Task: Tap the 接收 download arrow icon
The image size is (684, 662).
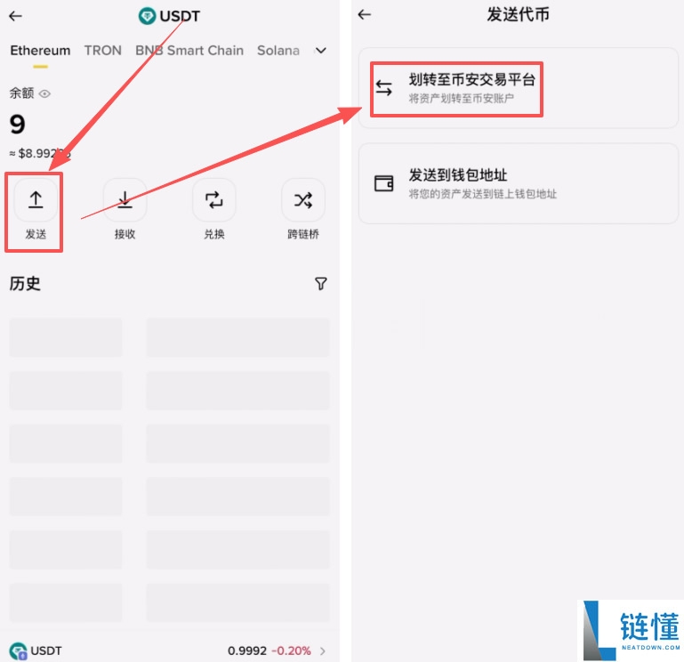Action: 125,200
